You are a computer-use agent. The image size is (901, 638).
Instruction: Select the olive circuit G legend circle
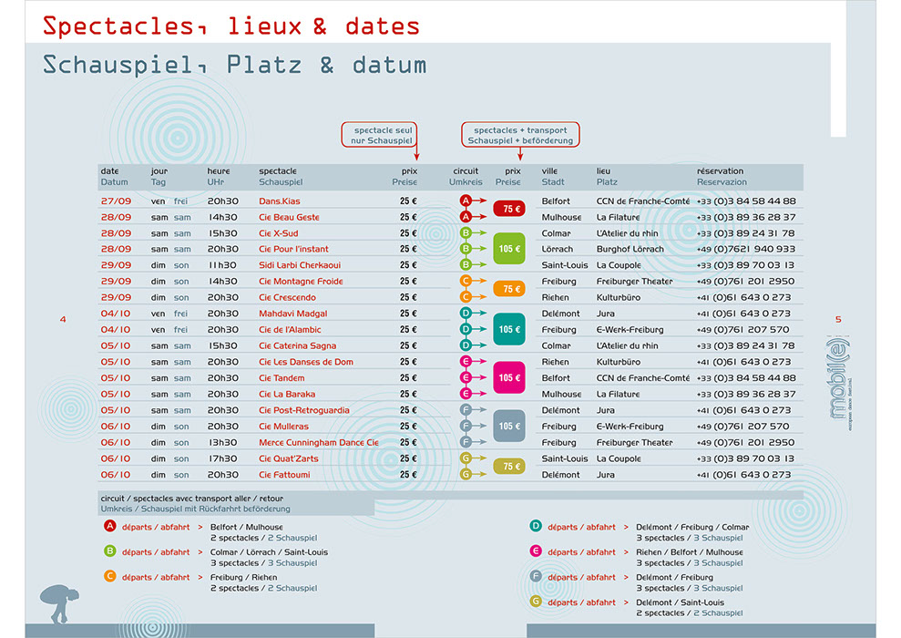pos(536,602)
